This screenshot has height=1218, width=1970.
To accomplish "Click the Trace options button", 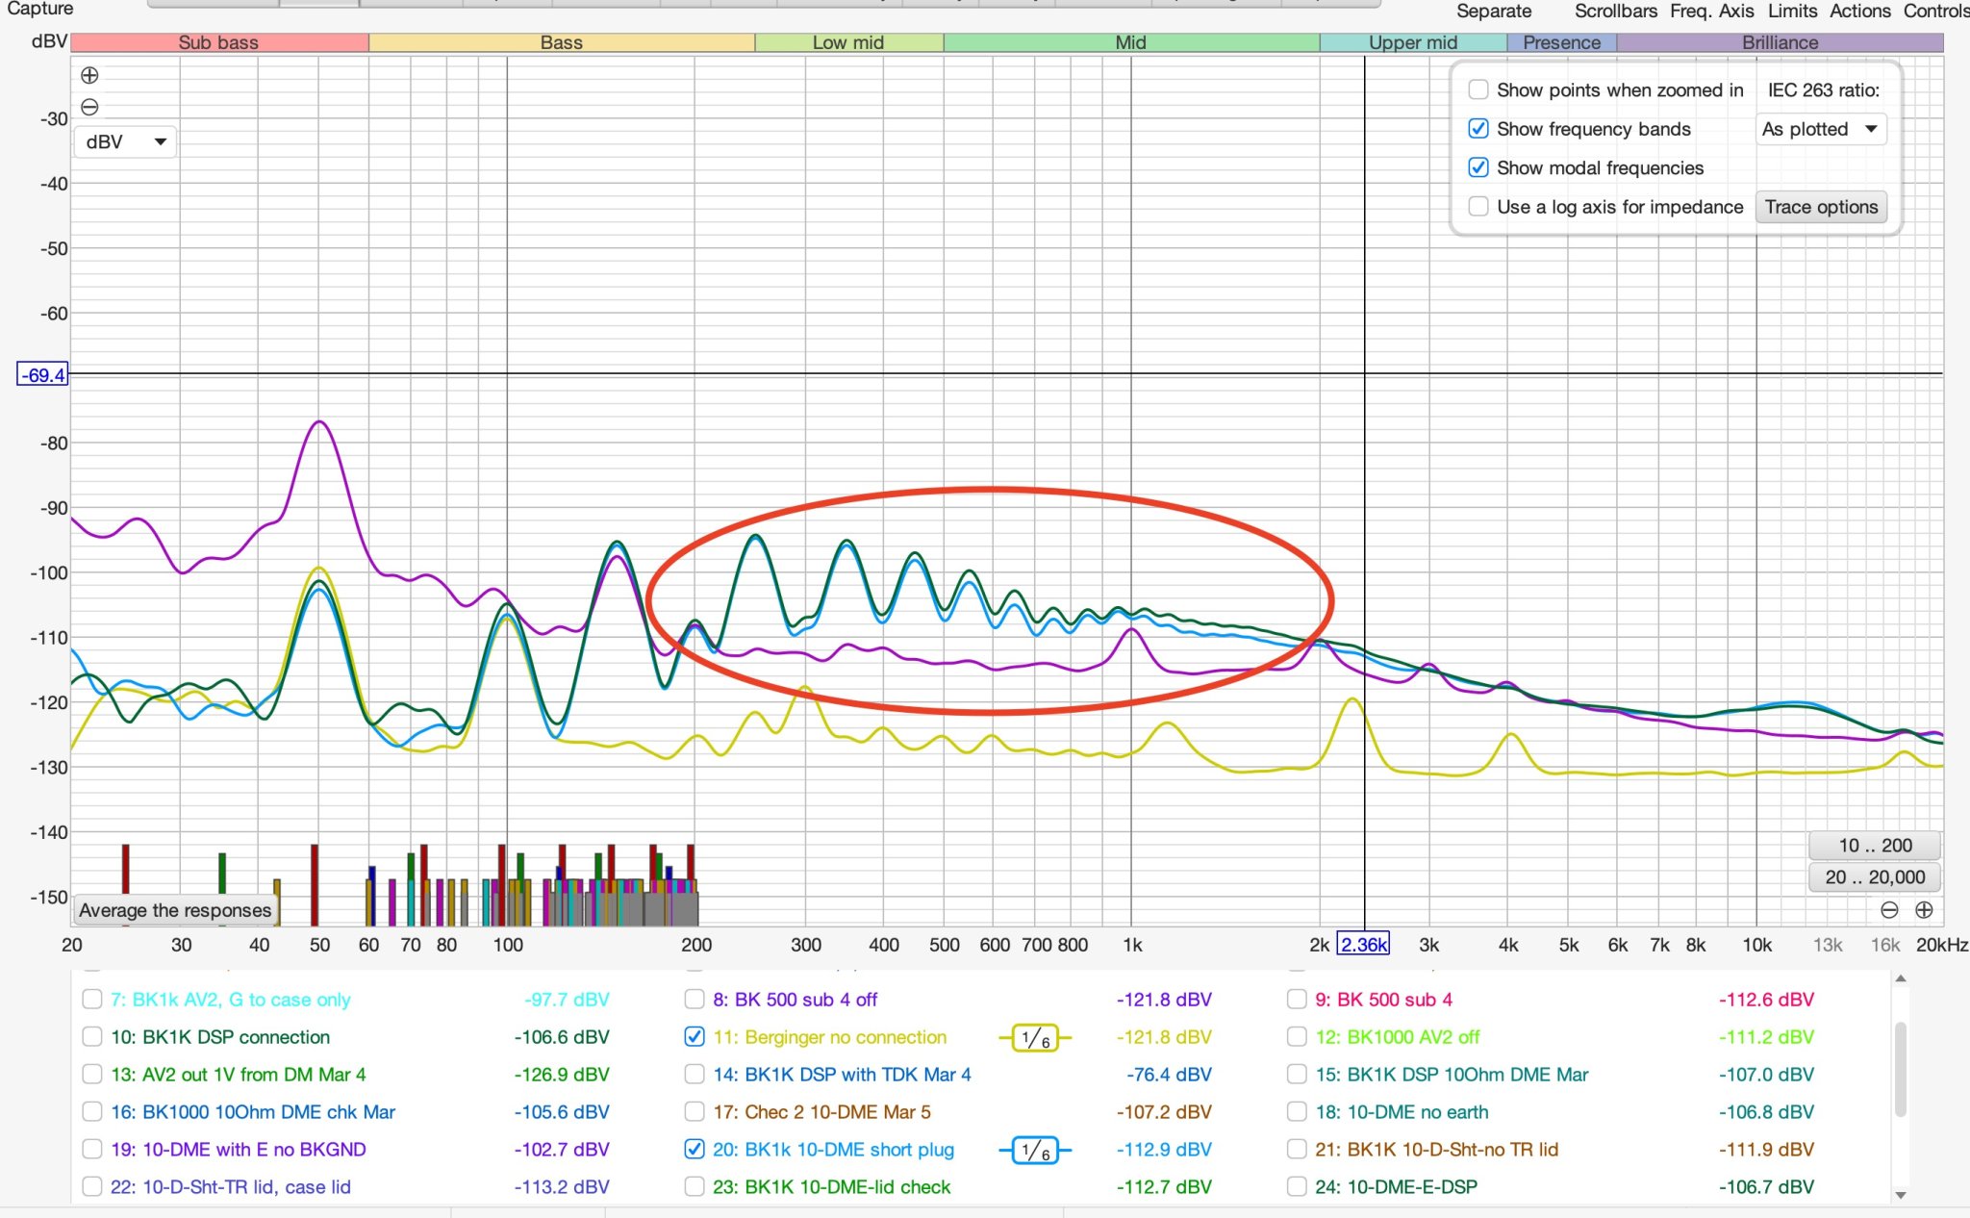I will (1821, 207).
